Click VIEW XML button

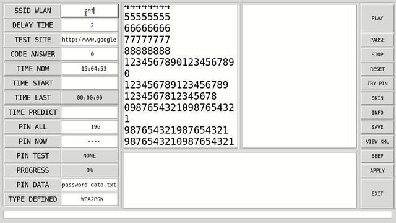[377, 142]
